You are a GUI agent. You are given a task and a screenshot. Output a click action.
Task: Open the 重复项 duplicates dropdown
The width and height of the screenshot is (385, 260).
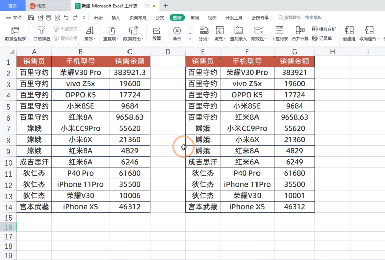111,34
